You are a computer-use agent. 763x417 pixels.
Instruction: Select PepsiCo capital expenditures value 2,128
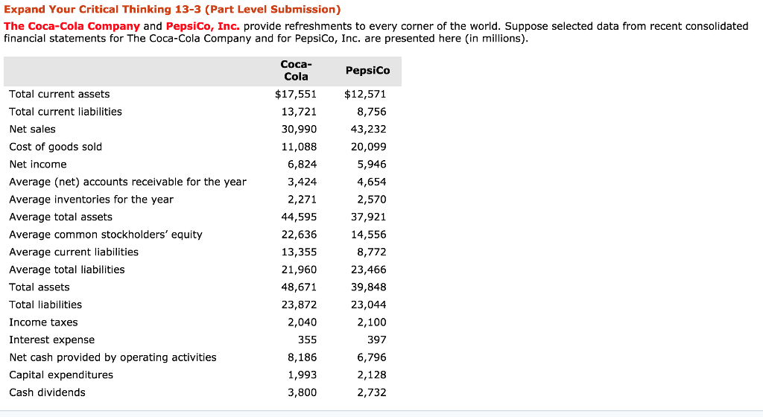372,375
